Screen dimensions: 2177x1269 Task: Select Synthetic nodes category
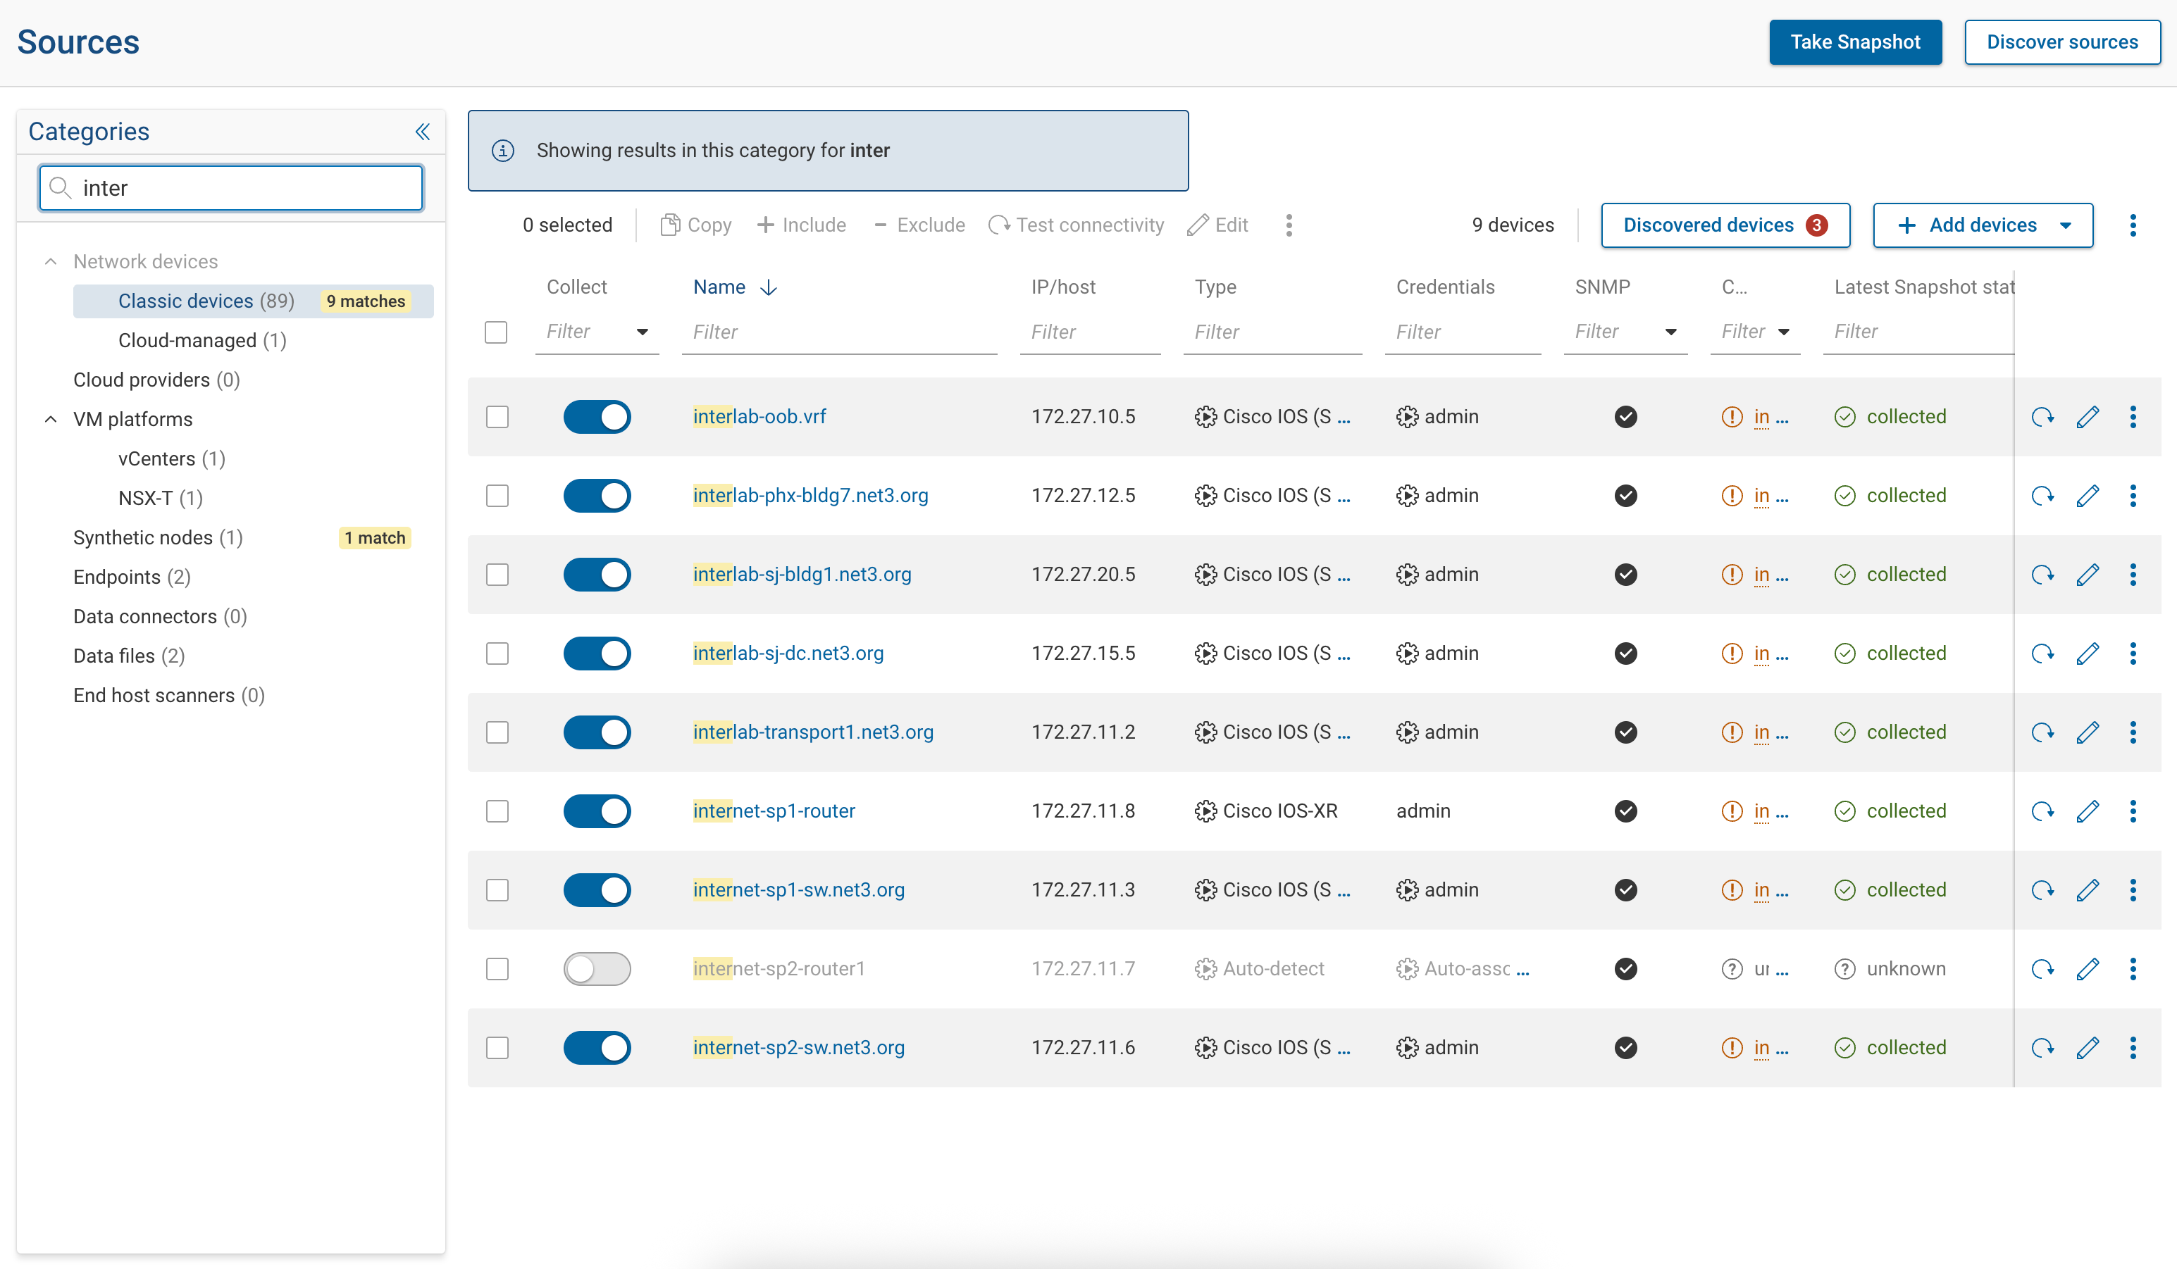point(158,538)
